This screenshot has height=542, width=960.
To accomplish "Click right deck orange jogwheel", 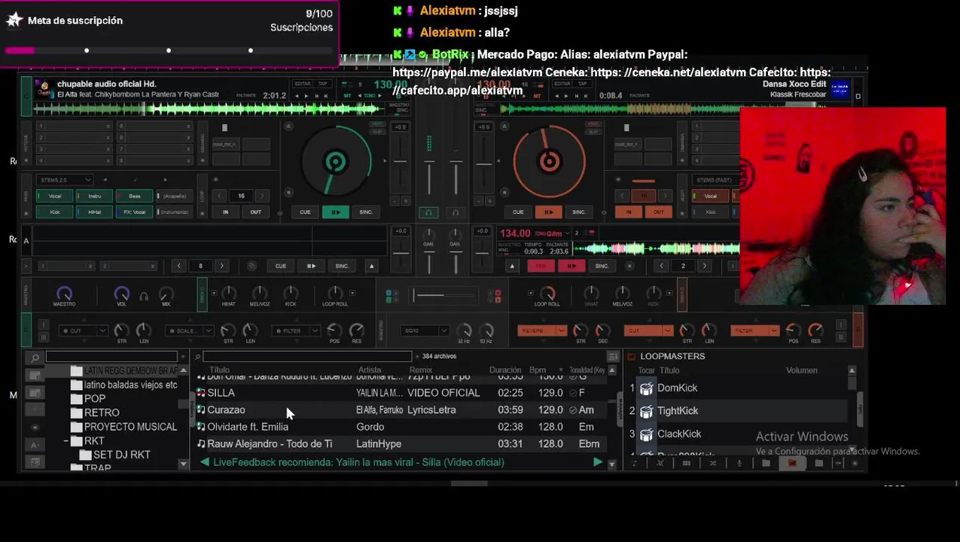I will coord(549,161).
